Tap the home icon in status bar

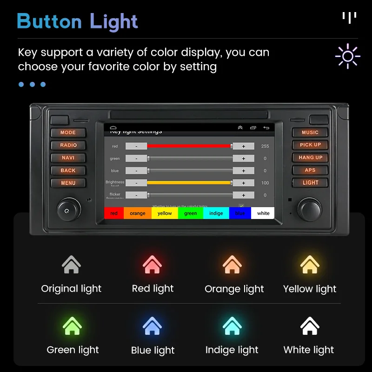pyautogui.click(x=113, y=127)
